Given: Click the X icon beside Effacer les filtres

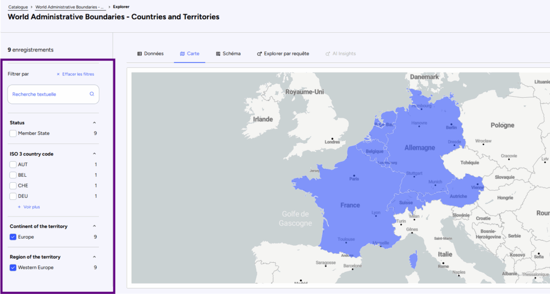Looking at the screenshot, I should pos(58,74).
